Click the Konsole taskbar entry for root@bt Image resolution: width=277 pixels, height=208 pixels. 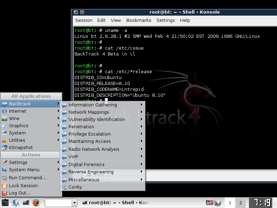pos(114,202)
